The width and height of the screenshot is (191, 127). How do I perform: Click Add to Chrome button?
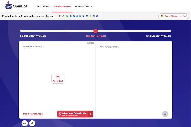click(x=174, y=16)
